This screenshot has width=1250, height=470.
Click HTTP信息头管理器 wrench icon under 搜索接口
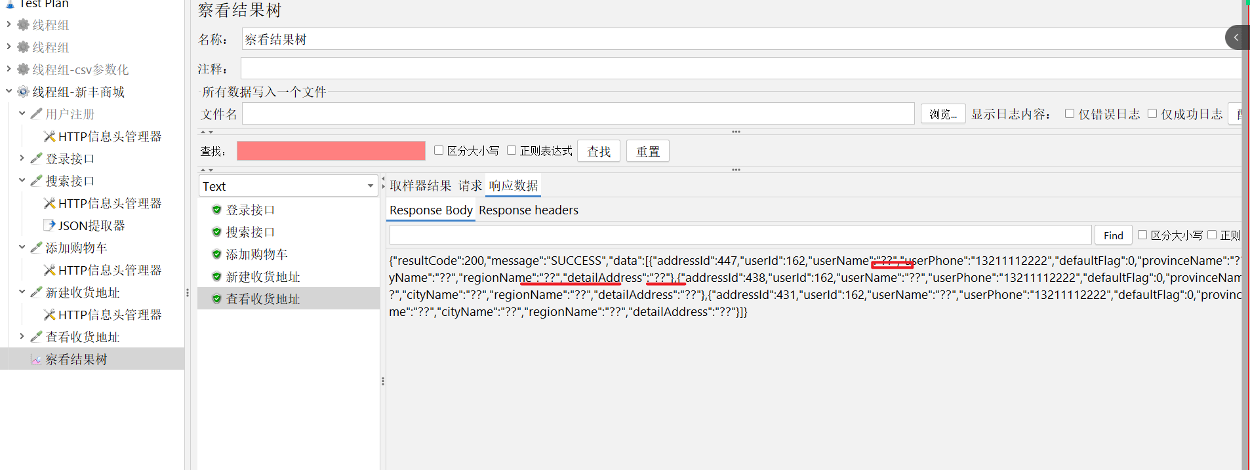pos(49,203)
